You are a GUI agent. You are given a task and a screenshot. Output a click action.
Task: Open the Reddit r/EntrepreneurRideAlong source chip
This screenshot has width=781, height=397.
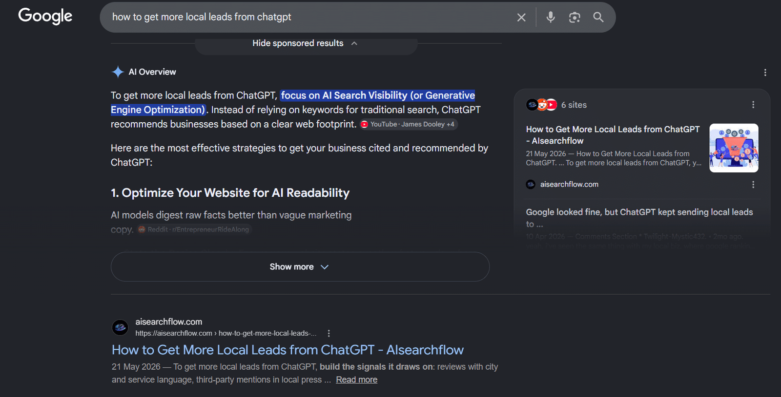coord(194,229)
